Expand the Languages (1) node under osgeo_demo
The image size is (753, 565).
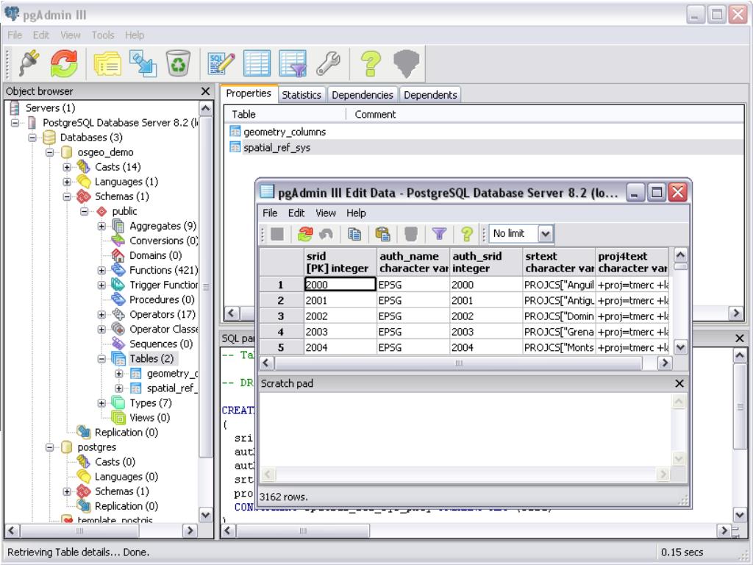pyautogui.click(x=67, y=182)
